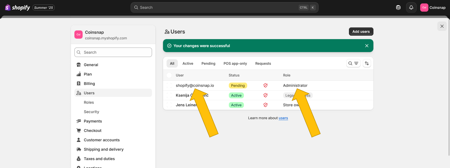Click red shield icon in Jens Leinert row
Screen dimensions: 450x168
pyautogui.click(x=265, y=105)
